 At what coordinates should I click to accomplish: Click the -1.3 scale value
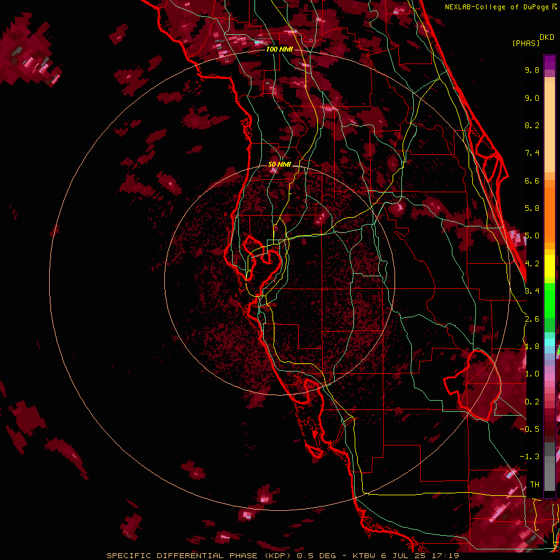click(530, 457)
